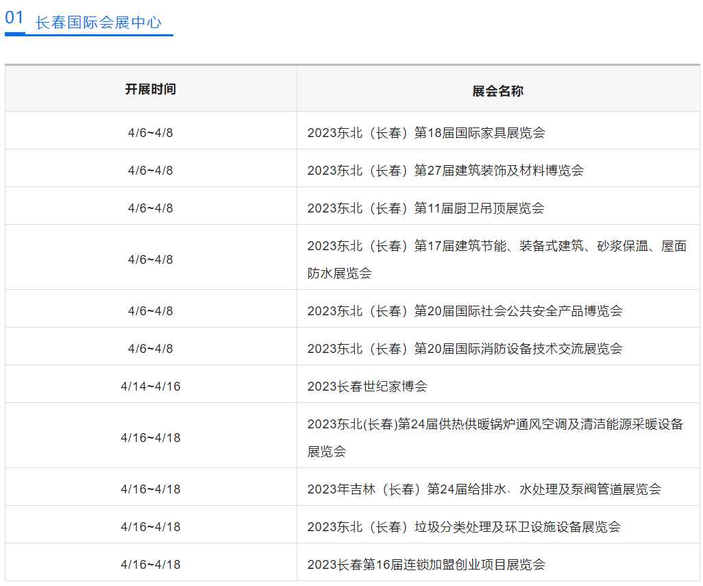Select the 展会名称 column header
This screenshot has width=703, height=586.
coord(497,91)
